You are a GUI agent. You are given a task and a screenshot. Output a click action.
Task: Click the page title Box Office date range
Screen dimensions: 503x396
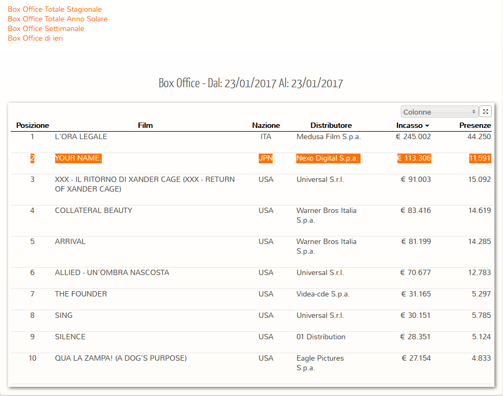coord(251,83)
